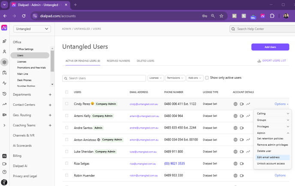Viewport: 295px width, 186px height.
Task: Select the Riza Selgas row checkbox
Action: [x=66, y=163]
